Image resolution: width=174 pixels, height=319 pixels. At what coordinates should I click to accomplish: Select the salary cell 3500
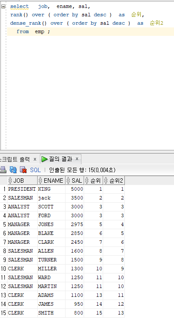75,198
